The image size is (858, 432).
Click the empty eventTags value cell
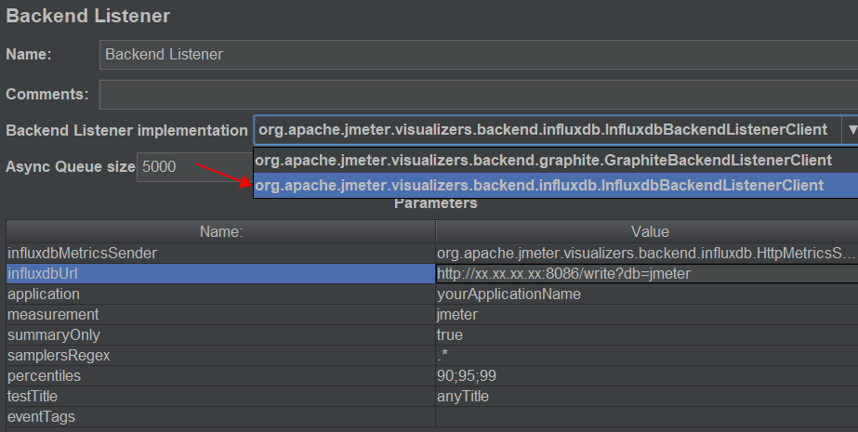(646, 417)
